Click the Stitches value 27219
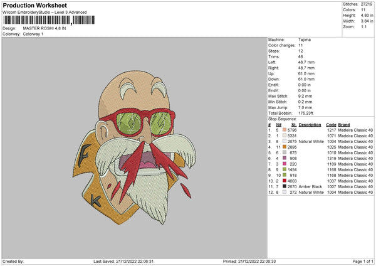Screen dimensions: 376x266 [367, 4]
